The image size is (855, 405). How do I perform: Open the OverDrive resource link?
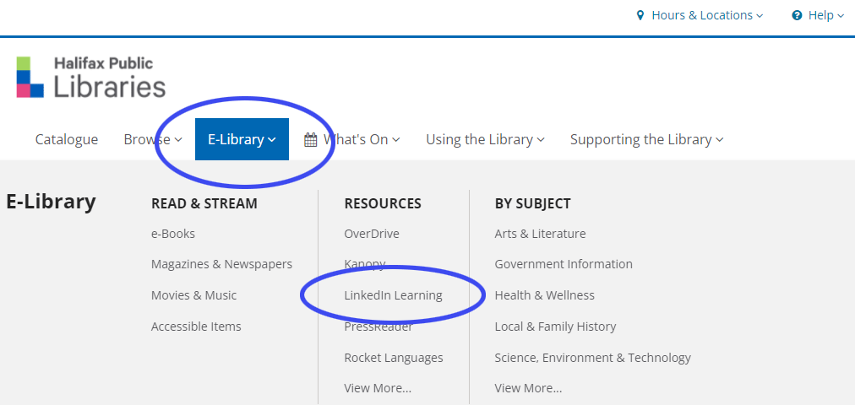(372, 233)
